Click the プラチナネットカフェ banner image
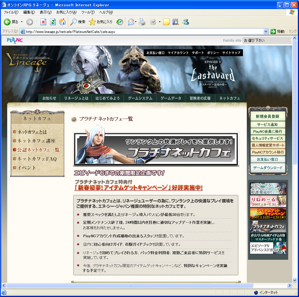Viewport: 299px width, 297px height. click(156, 149)
